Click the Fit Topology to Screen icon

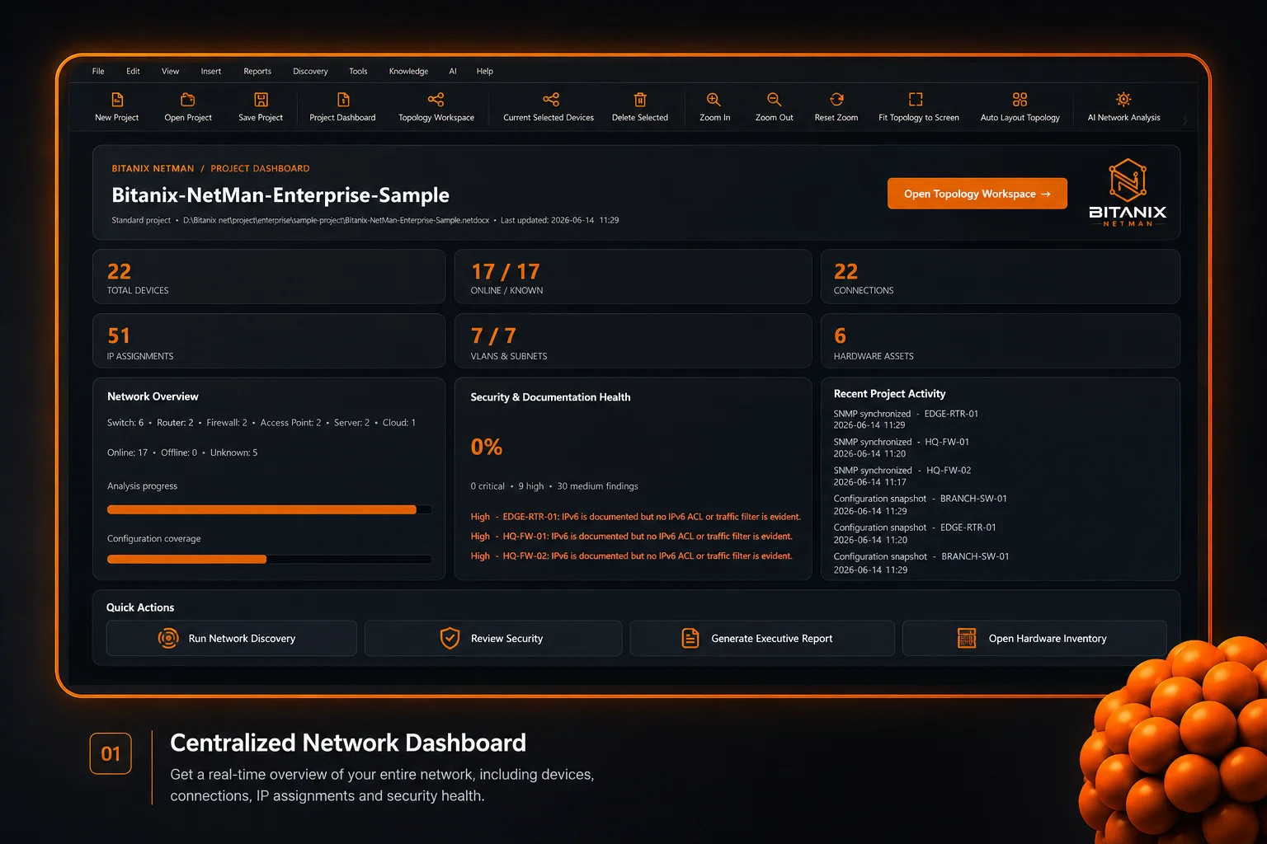[x=916, y=100]
